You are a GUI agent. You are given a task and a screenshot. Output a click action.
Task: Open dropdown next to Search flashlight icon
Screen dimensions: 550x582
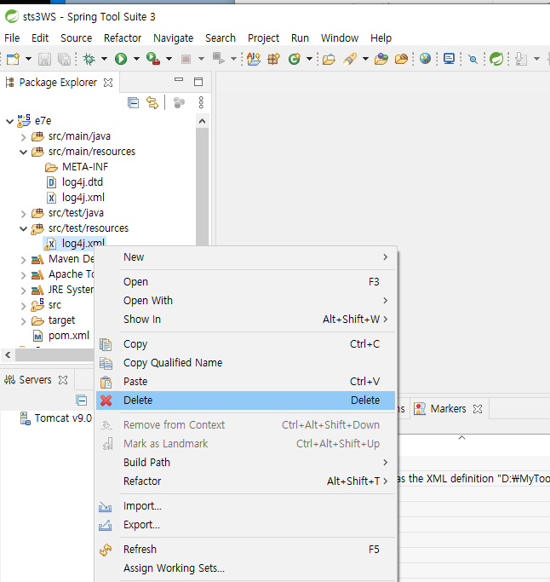366,59
